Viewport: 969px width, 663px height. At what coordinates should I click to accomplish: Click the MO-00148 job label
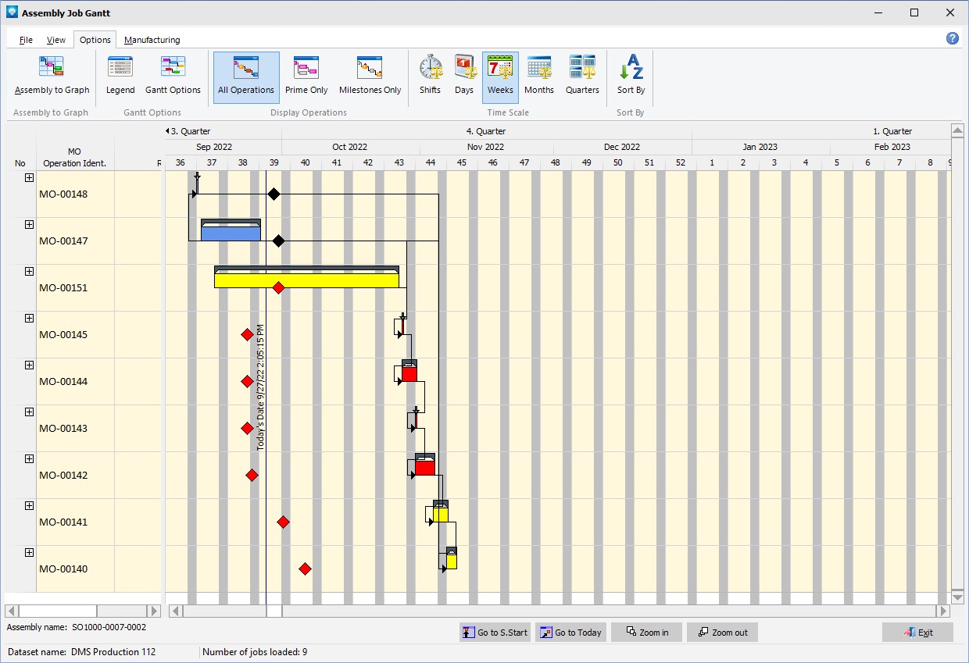[x=63, y=194]
